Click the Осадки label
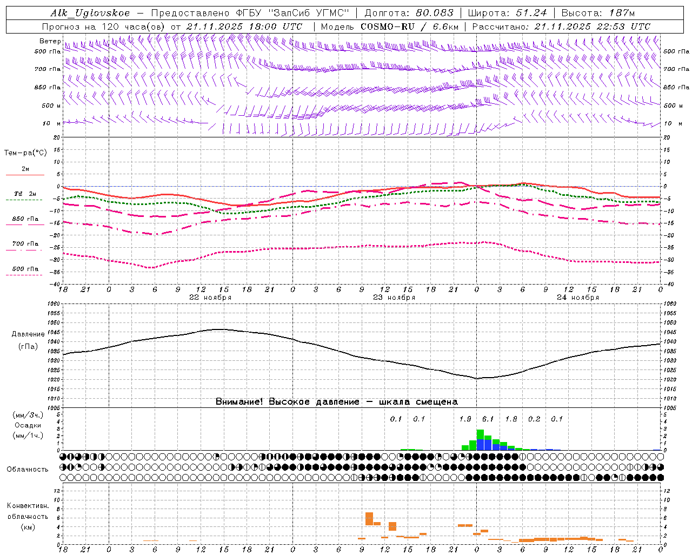Screen dimensions: 692x554 28,425
